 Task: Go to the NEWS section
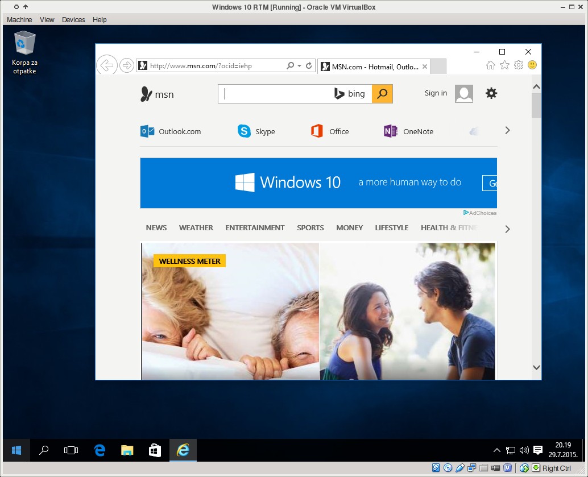click(156, 227)
